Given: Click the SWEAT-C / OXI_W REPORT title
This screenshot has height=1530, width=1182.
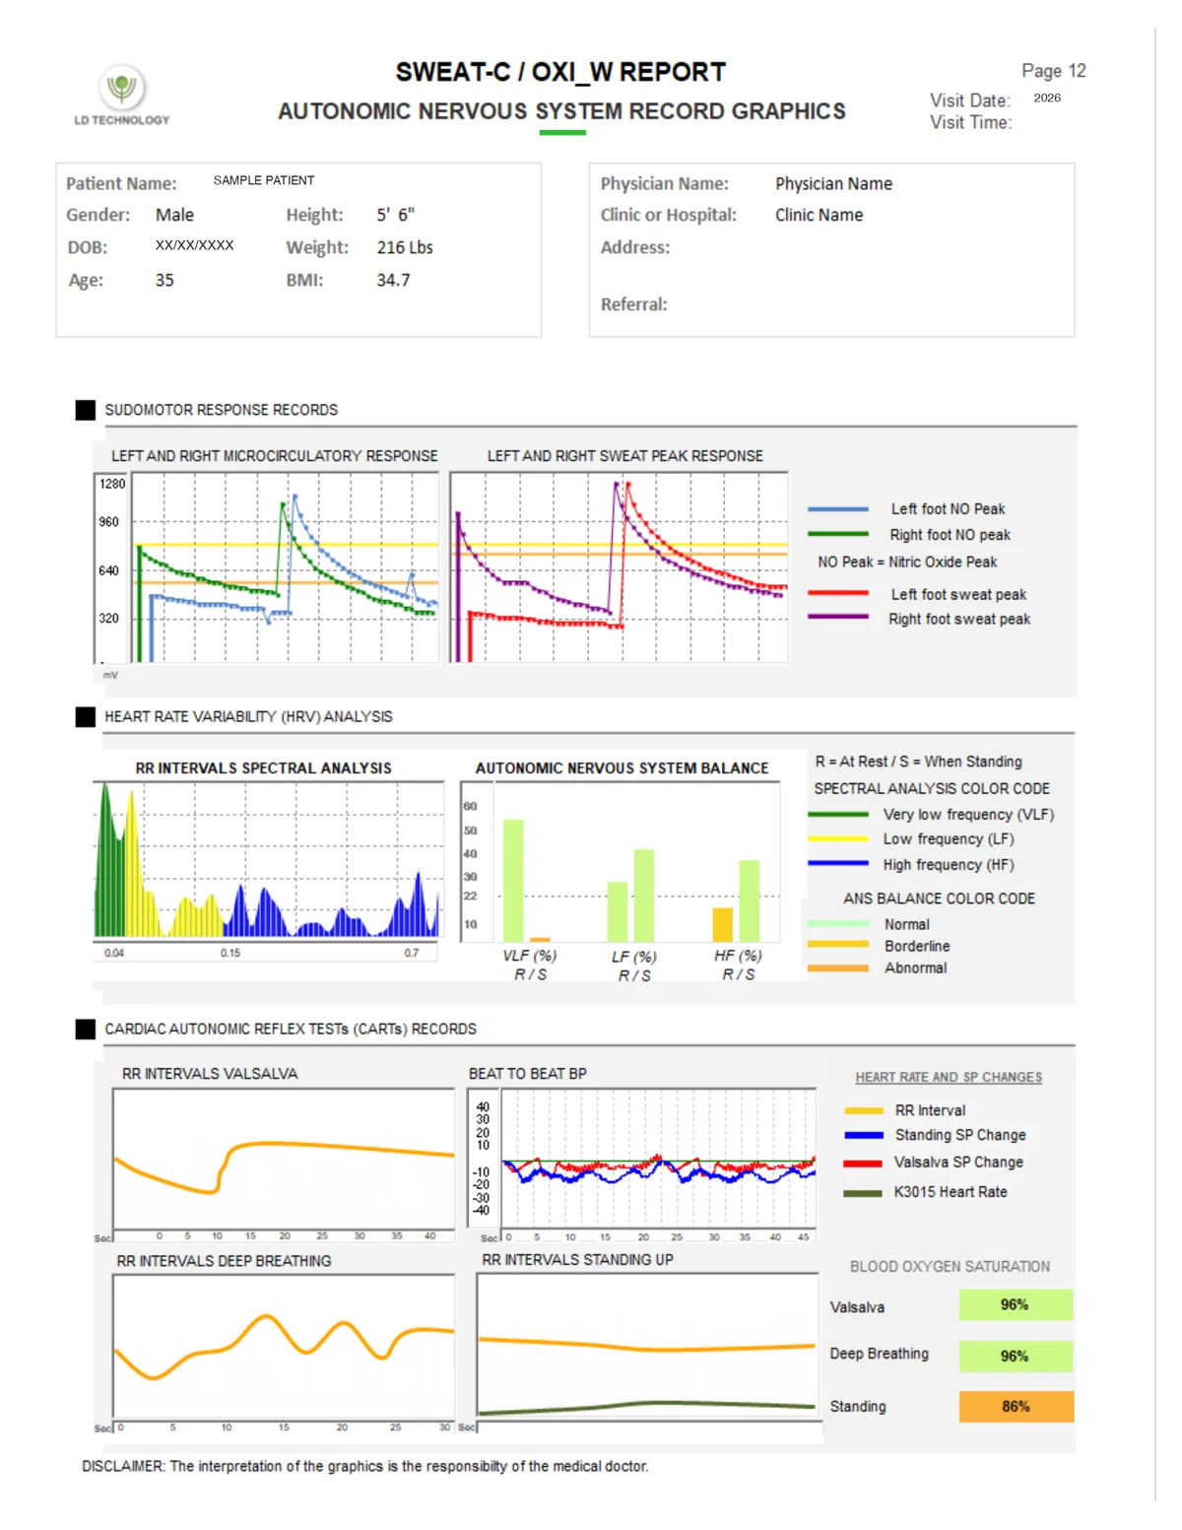Looking at the screenshot, I should [560, 72].
